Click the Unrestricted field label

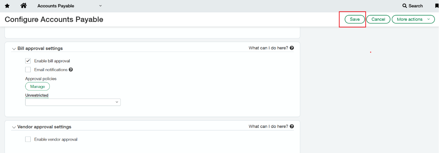coord(37,95)
